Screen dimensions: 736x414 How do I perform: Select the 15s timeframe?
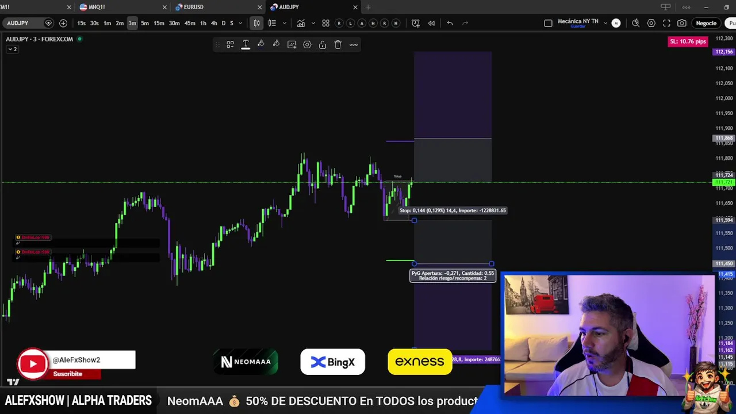[81, 23]
